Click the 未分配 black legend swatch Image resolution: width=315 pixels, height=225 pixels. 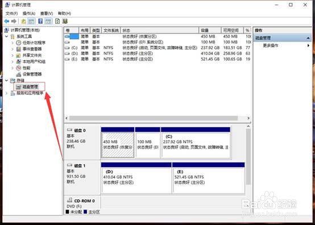tap(67, 212)
